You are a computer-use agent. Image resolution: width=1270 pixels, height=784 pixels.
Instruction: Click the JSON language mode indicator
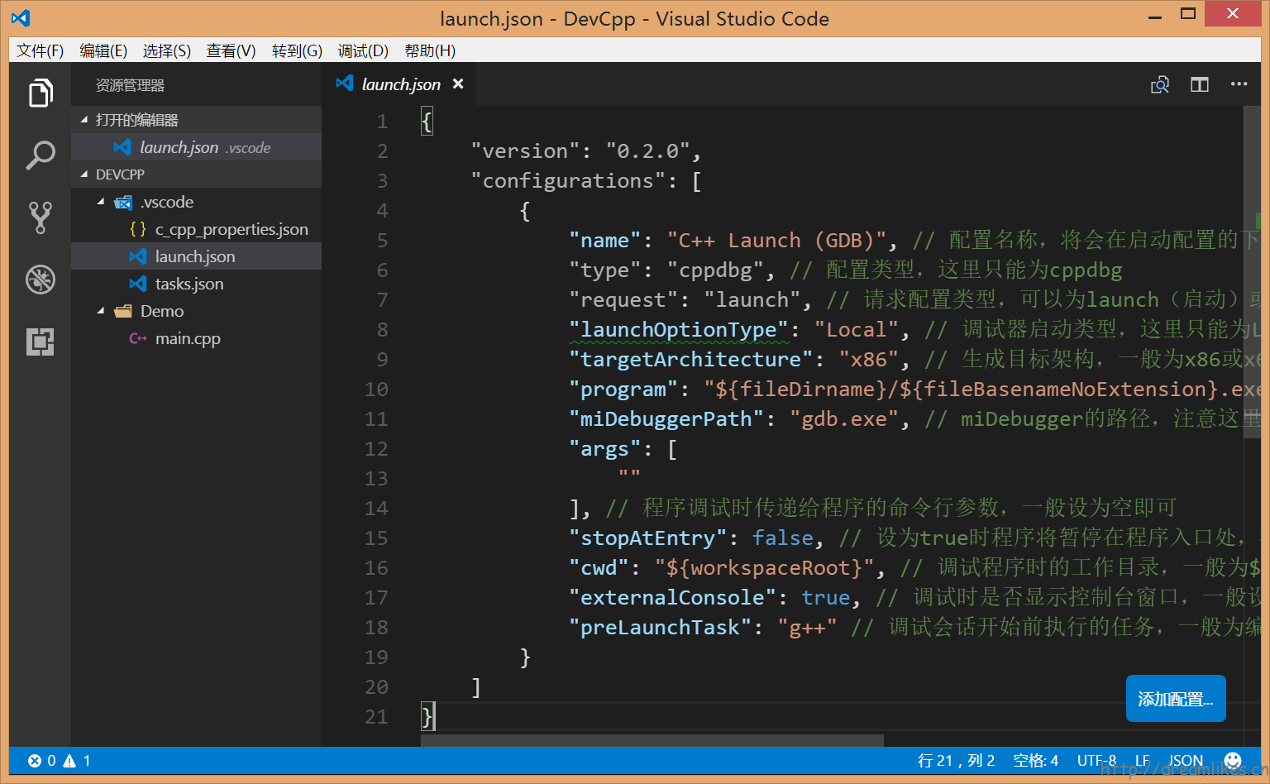1186,761
